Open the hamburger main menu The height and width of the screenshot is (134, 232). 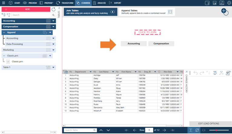coord(4,3)
